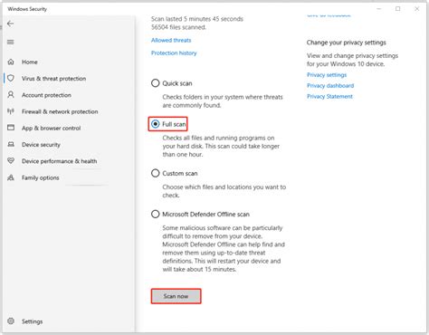Viewport: 429px width, 335px height.
Task: Click the Device security laptop icon
Action: (x=11, y=144)
